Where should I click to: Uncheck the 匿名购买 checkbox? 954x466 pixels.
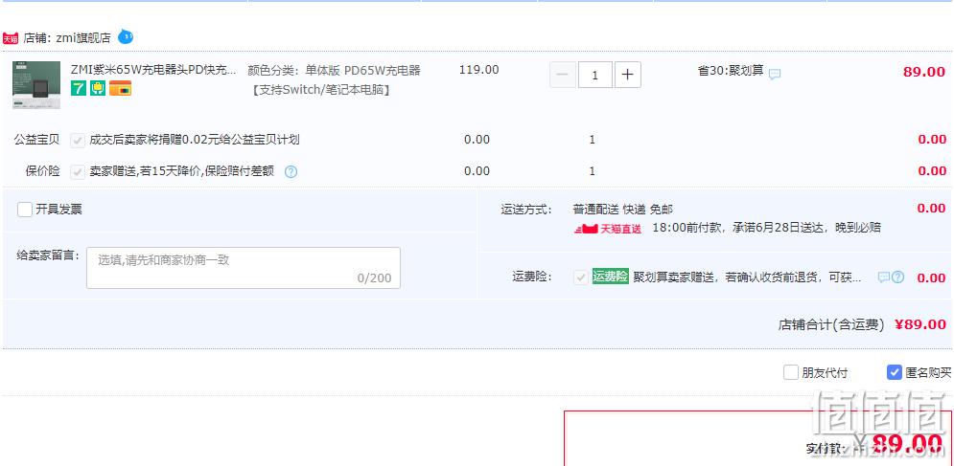[x=894, y=372]
